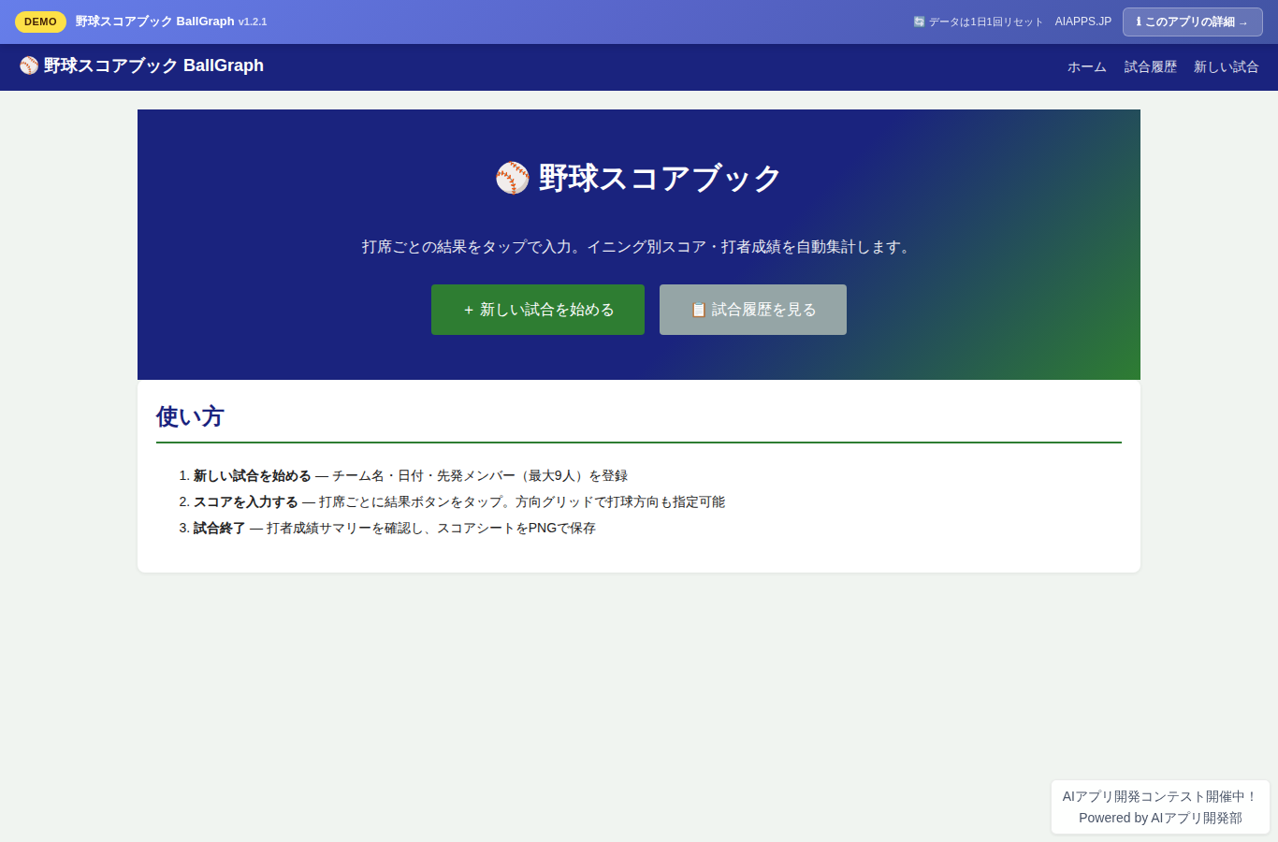Click the AIアプリ開発コンテスト開催中 notice
This screenshot has width=1278, height=842.
point(1160,796)
